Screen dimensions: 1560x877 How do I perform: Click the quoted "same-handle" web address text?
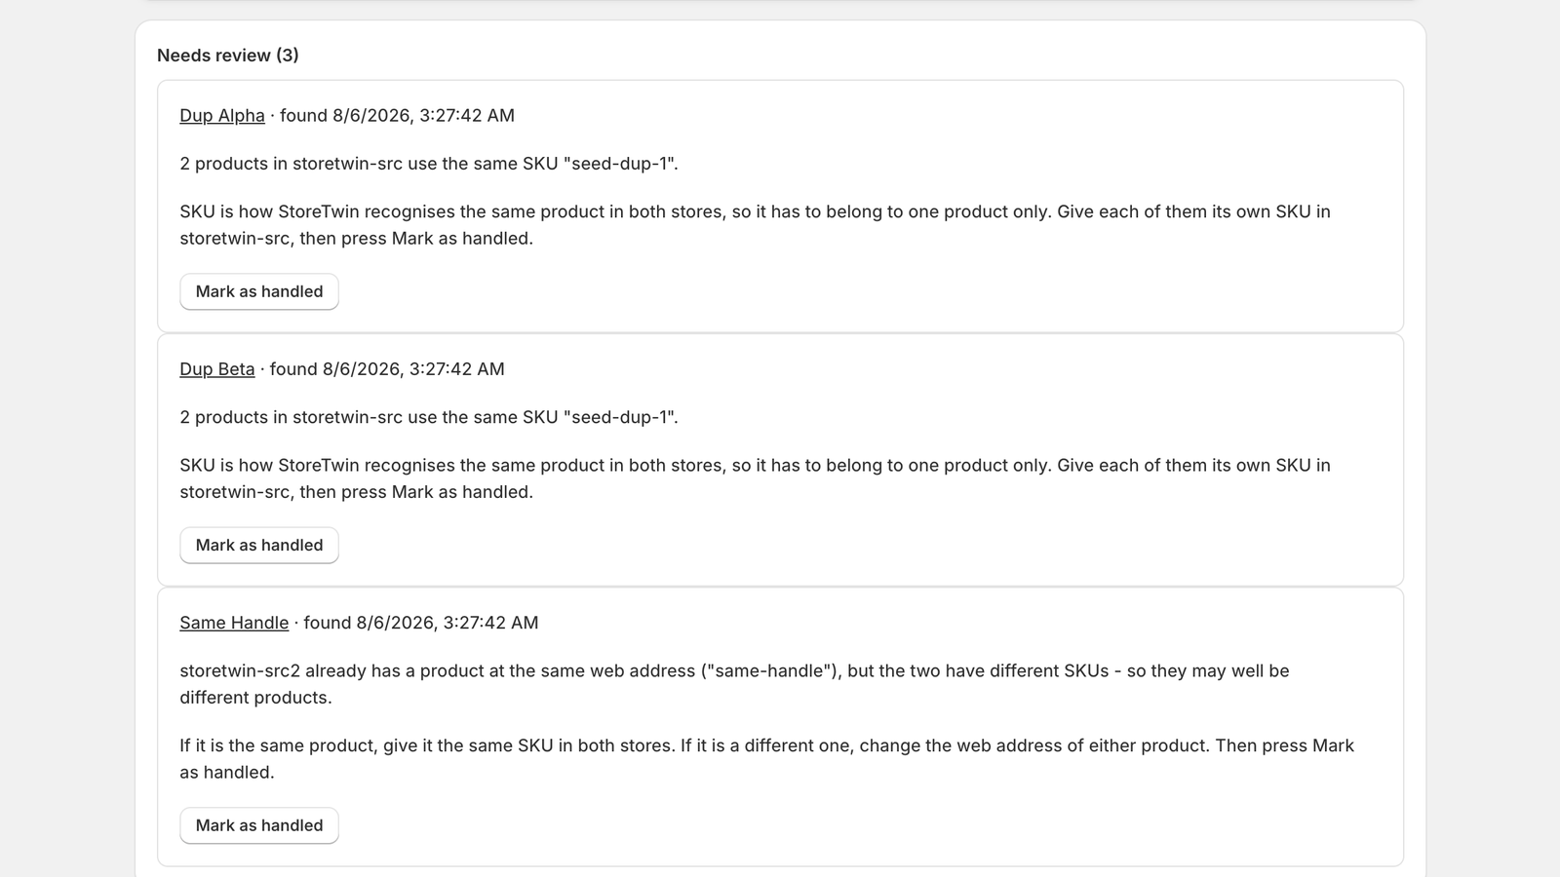[770, 670]
